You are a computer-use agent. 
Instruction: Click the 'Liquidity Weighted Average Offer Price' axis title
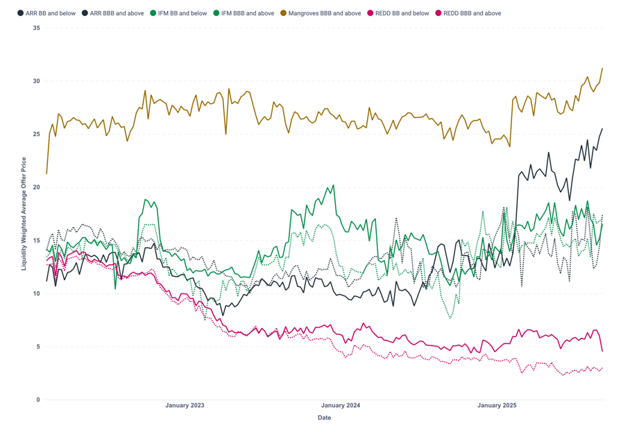click(24, 214)
